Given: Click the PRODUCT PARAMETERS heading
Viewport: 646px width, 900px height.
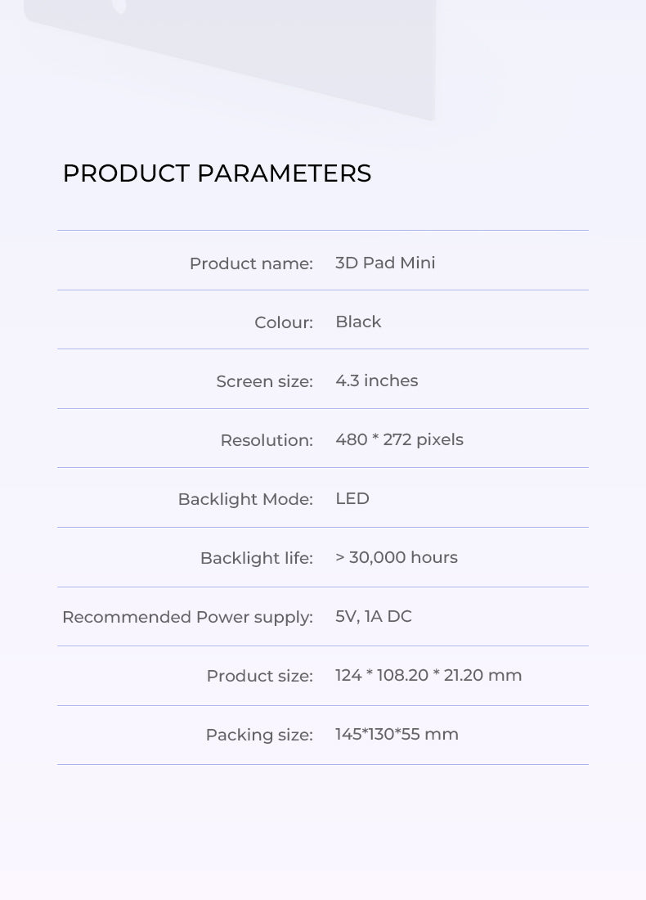Looking at the screenshot, I should (217, 173).
